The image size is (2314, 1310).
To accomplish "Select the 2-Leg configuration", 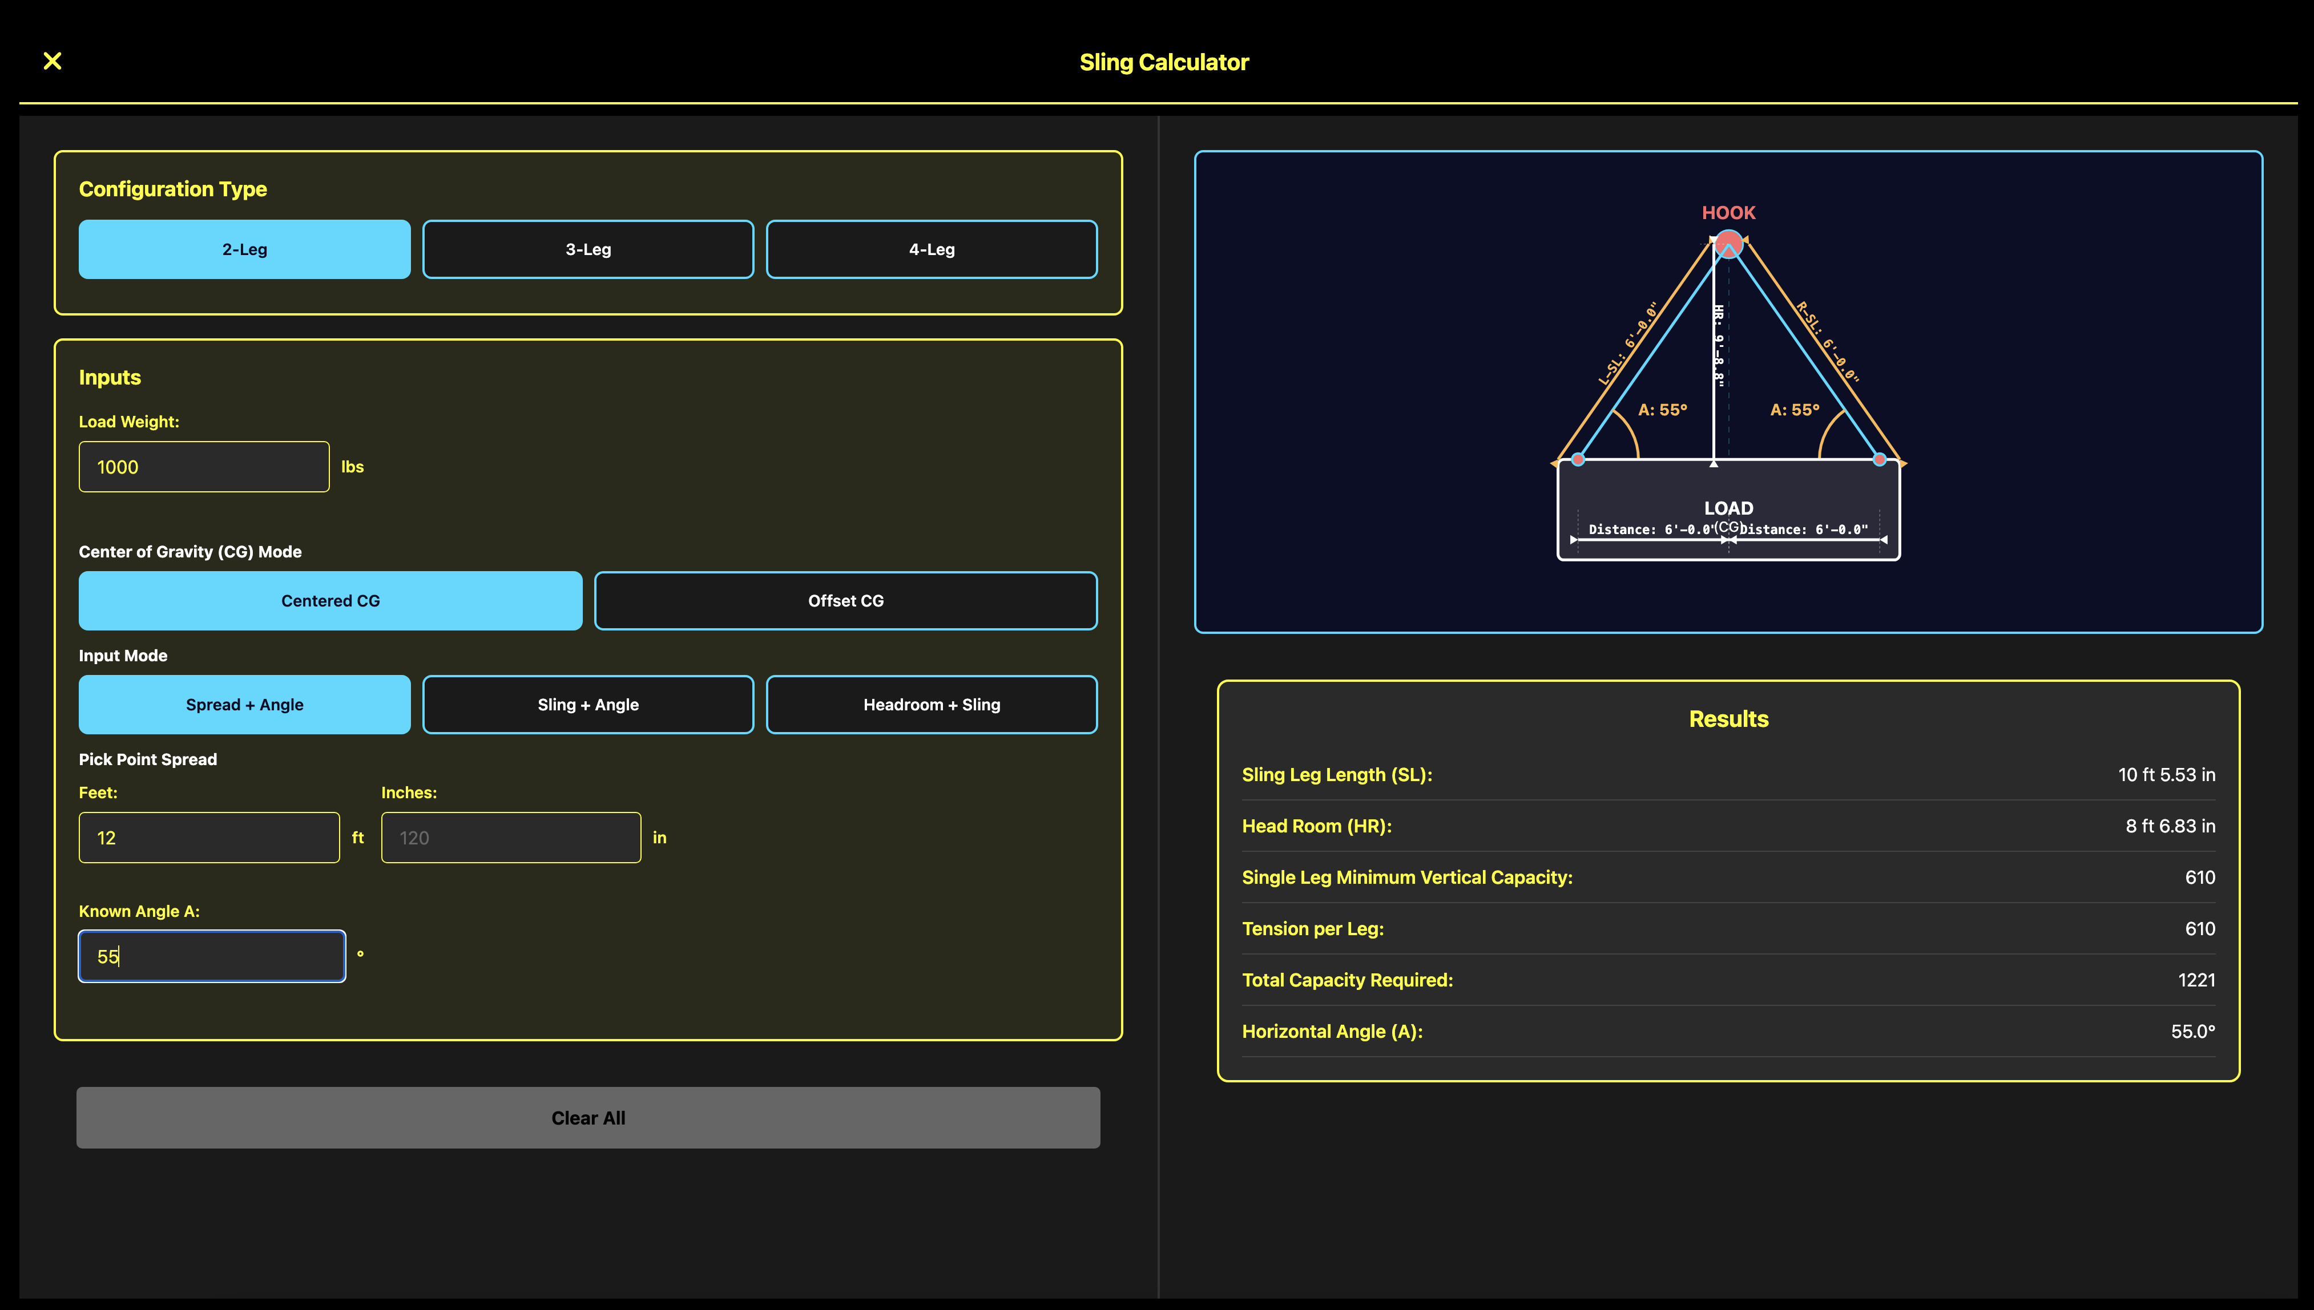I will [245, 249].
